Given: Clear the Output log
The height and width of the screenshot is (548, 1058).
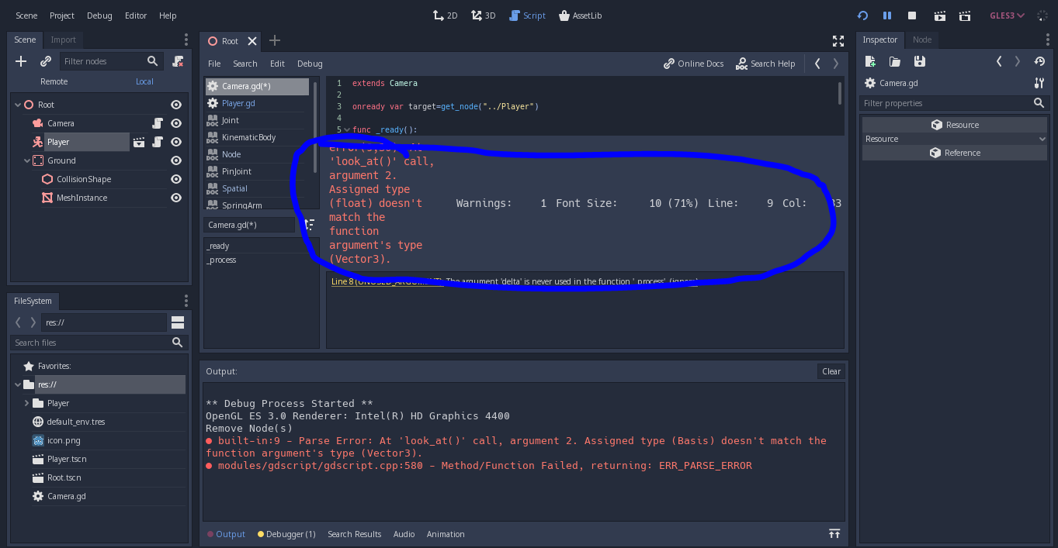Looking at the screenshot, I should pos(831,371).
